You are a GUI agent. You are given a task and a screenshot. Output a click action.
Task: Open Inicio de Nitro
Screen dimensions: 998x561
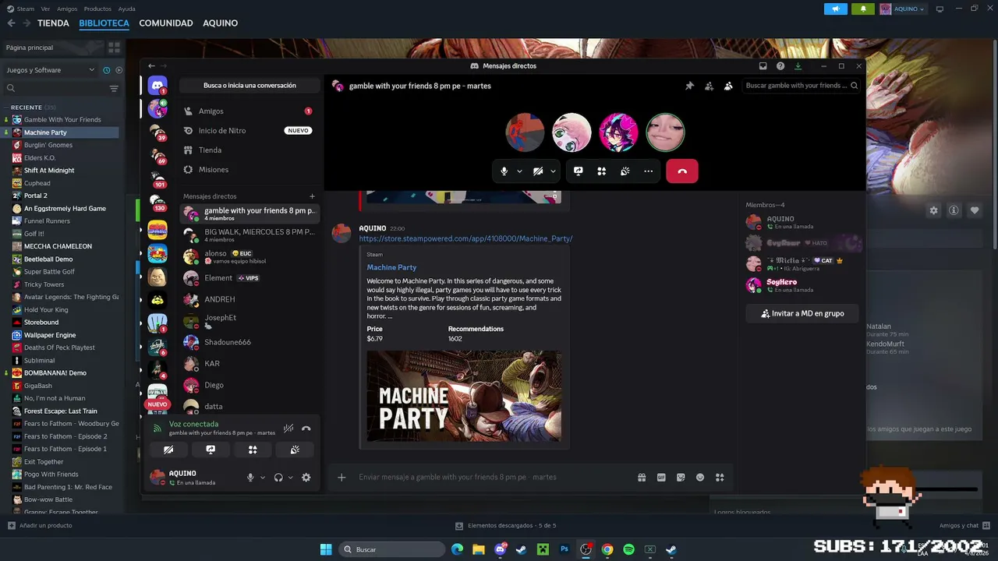click(249, 131)
